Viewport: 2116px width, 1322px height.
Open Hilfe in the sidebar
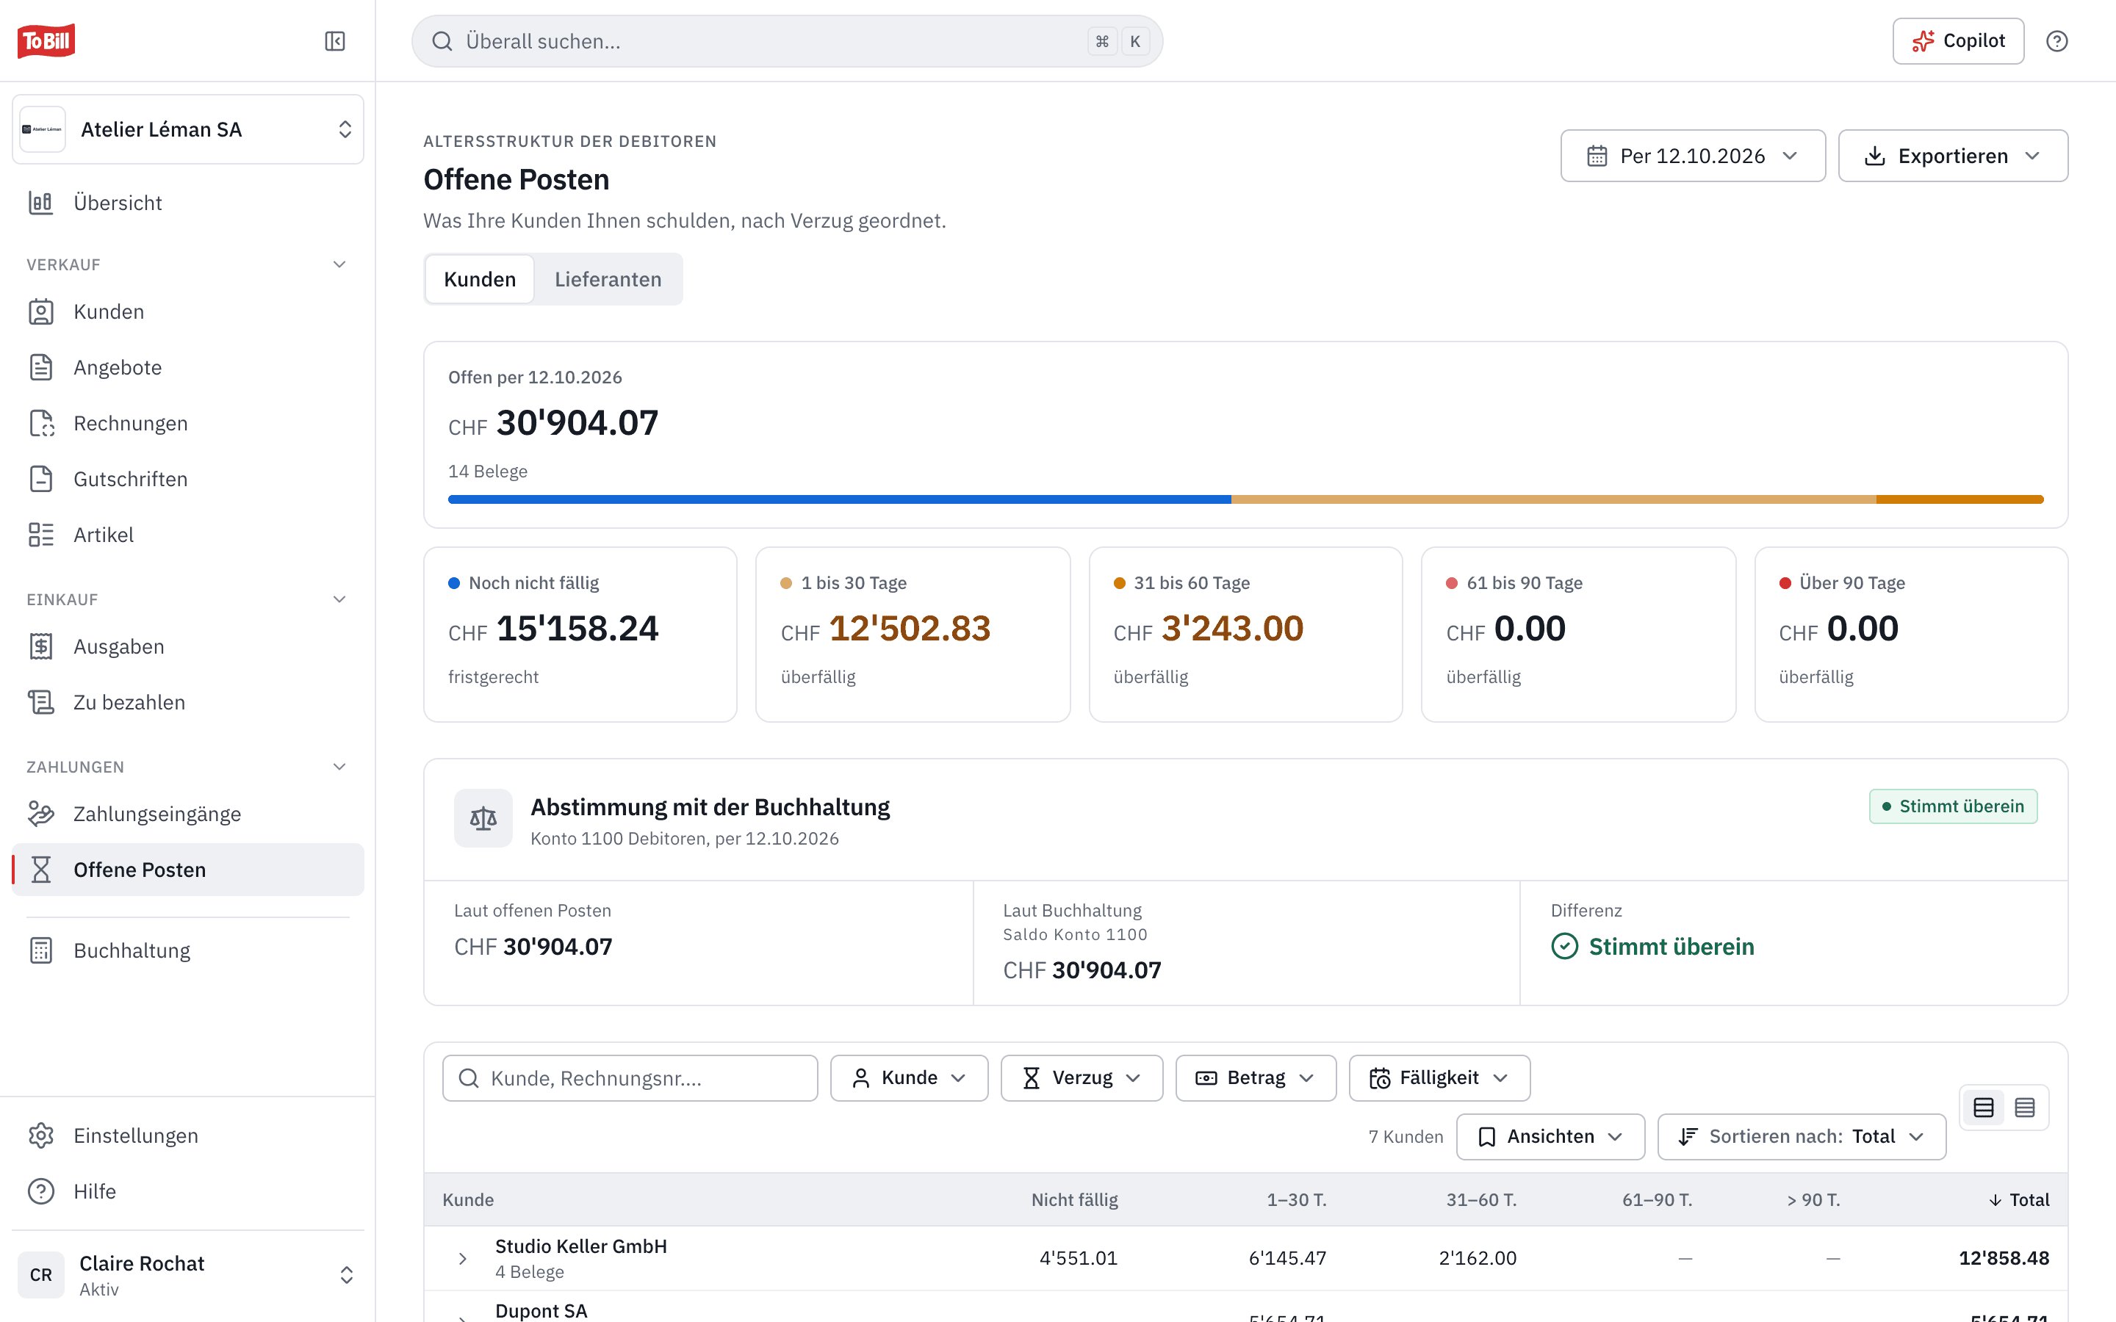[x=188, y=1192]
